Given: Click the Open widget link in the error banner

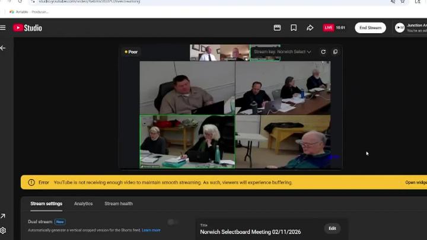Looking at the screenshot, I should [416, 183].
